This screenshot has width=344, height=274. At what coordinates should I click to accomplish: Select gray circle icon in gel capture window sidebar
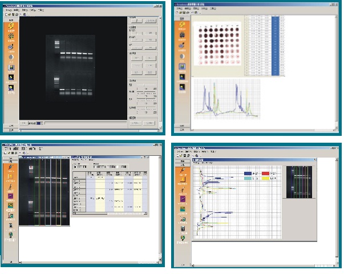[x=11, y=57]
